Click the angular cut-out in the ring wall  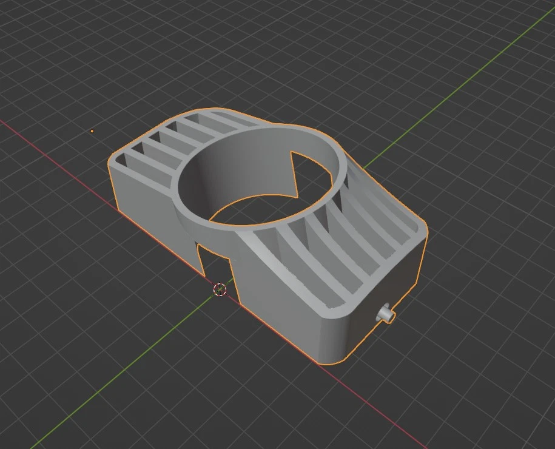tap(311, 176)
